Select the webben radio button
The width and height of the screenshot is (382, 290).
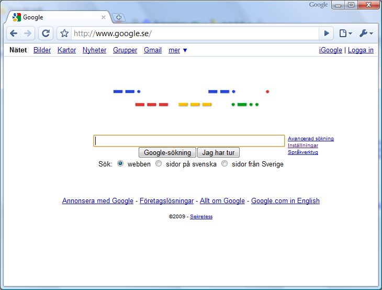(x=120, y=163)
